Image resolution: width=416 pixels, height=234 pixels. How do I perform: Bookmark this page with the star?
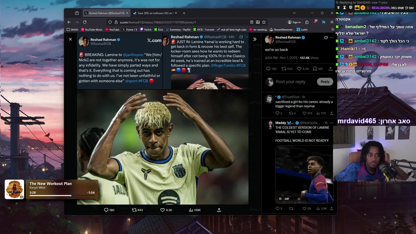264,22
